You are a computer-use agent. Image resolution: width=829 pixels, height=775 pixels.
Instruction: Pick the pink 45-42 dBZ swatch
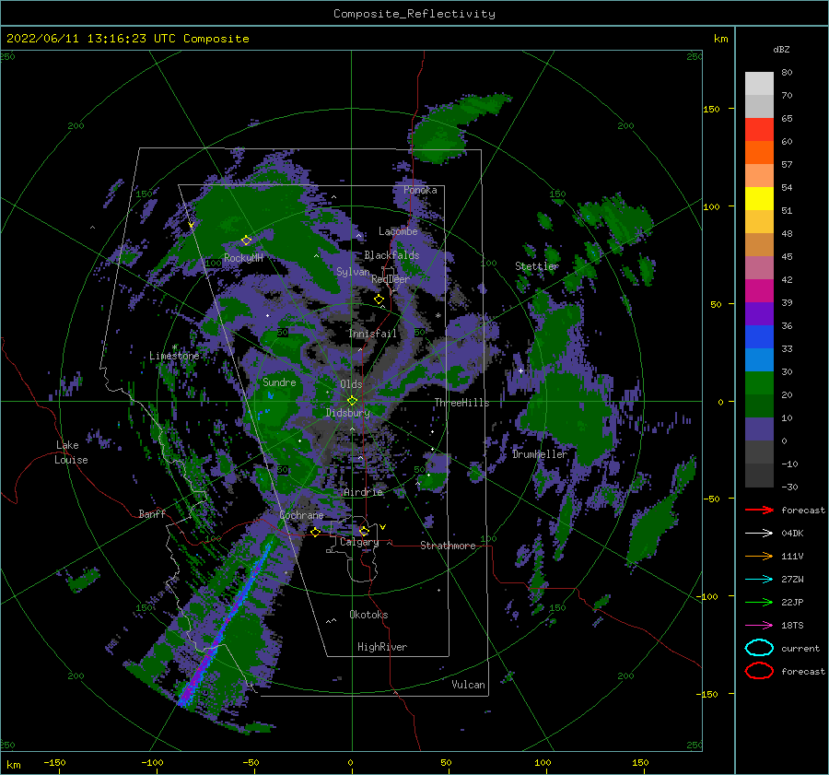pos(759,268)
